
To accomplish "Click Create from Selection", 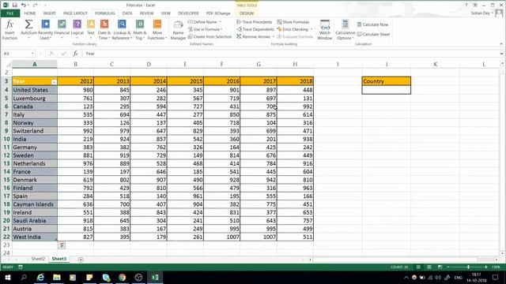I will [x=210, y=37].
